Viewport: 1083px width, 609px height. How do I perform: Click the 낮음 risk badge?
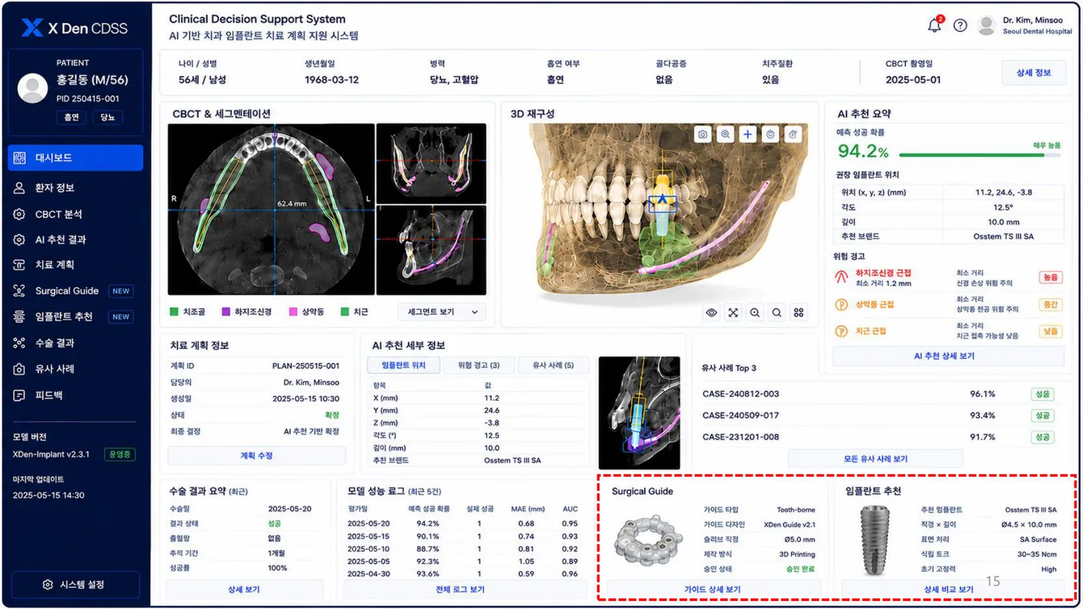coord(1051,332)
